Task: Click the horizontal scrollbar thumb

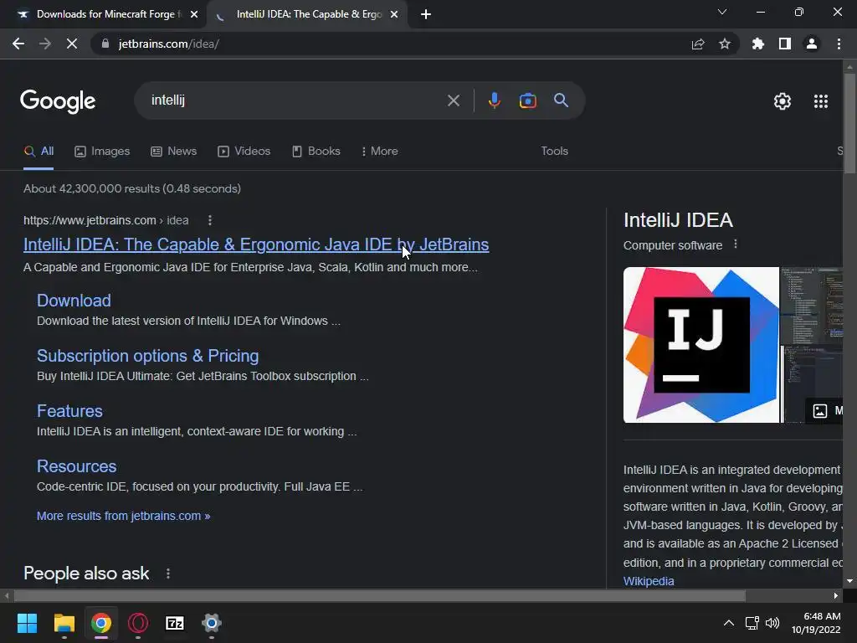Action: [380, 595]
